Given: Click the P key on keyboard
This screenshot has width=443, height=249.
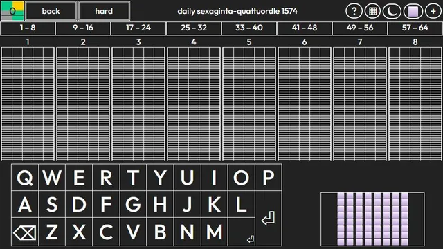Looking at the screenshot, I should tap(269, 177).
